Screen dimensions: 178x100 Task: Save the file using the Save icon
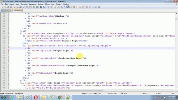click(8, 7)
